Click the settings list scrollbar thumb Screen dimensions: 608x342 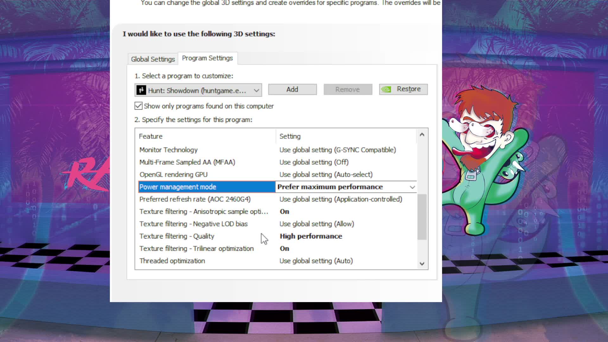pyautogui.click(x=422, y=217)
